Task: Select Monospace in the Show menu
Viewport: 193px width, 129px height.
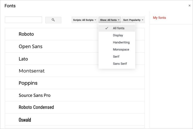Action: (117, 50)
